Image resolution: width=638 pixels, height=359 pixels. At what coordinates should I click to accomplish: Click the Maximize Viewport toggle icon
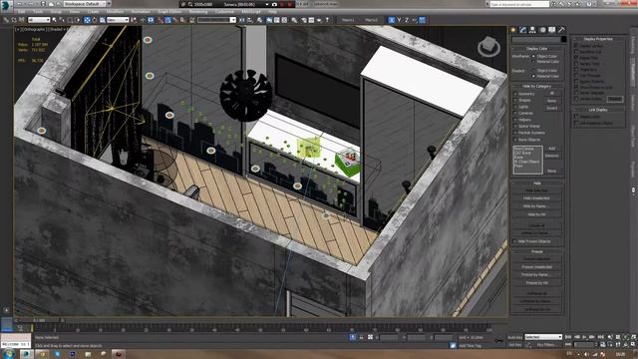coord(633,344)
